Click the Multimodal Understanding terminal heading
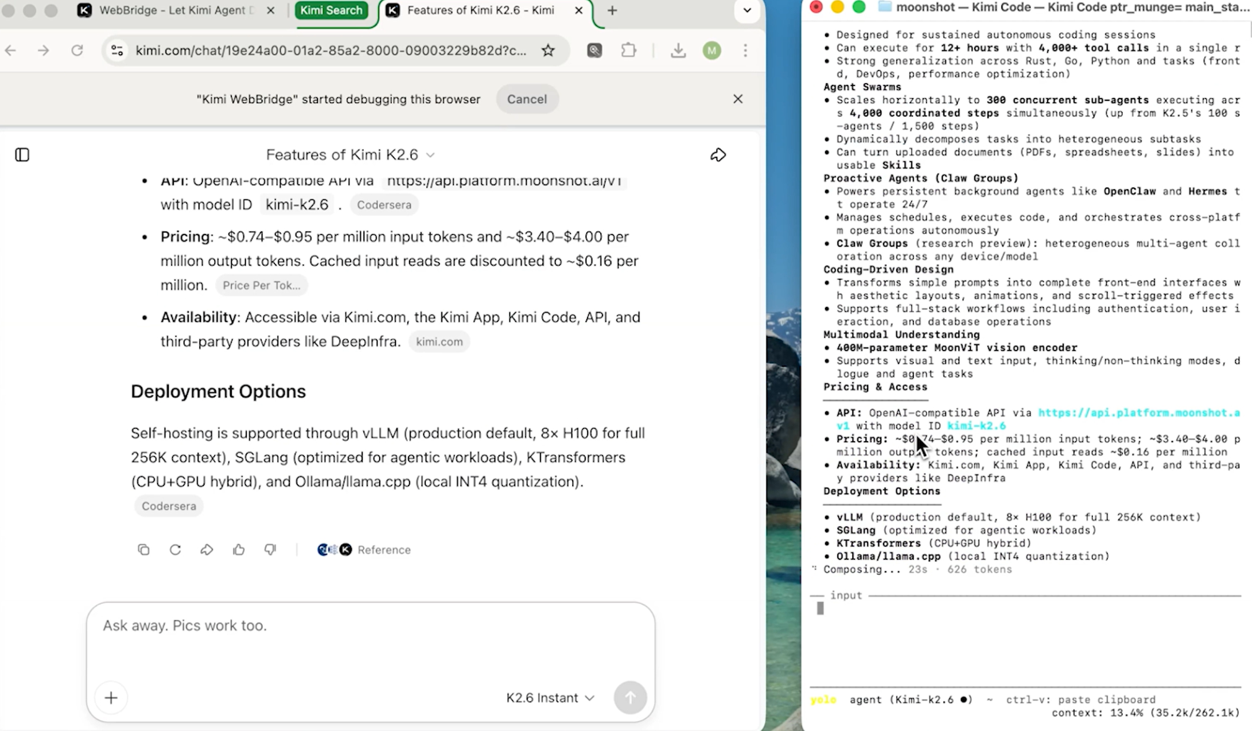The height and width of the screenshot is (731, 1252). point(901,335)
